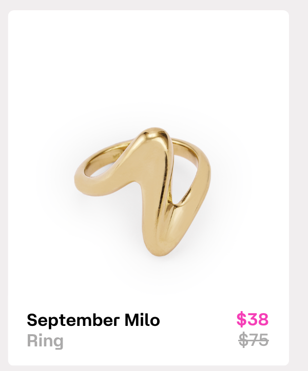Click white card area above ring
This screenshot has height=371, width=308.
pos(148,59)
